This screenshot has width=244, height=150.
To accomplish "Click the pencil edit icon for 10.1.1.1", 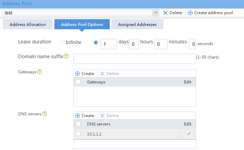I will click(189, 134).
